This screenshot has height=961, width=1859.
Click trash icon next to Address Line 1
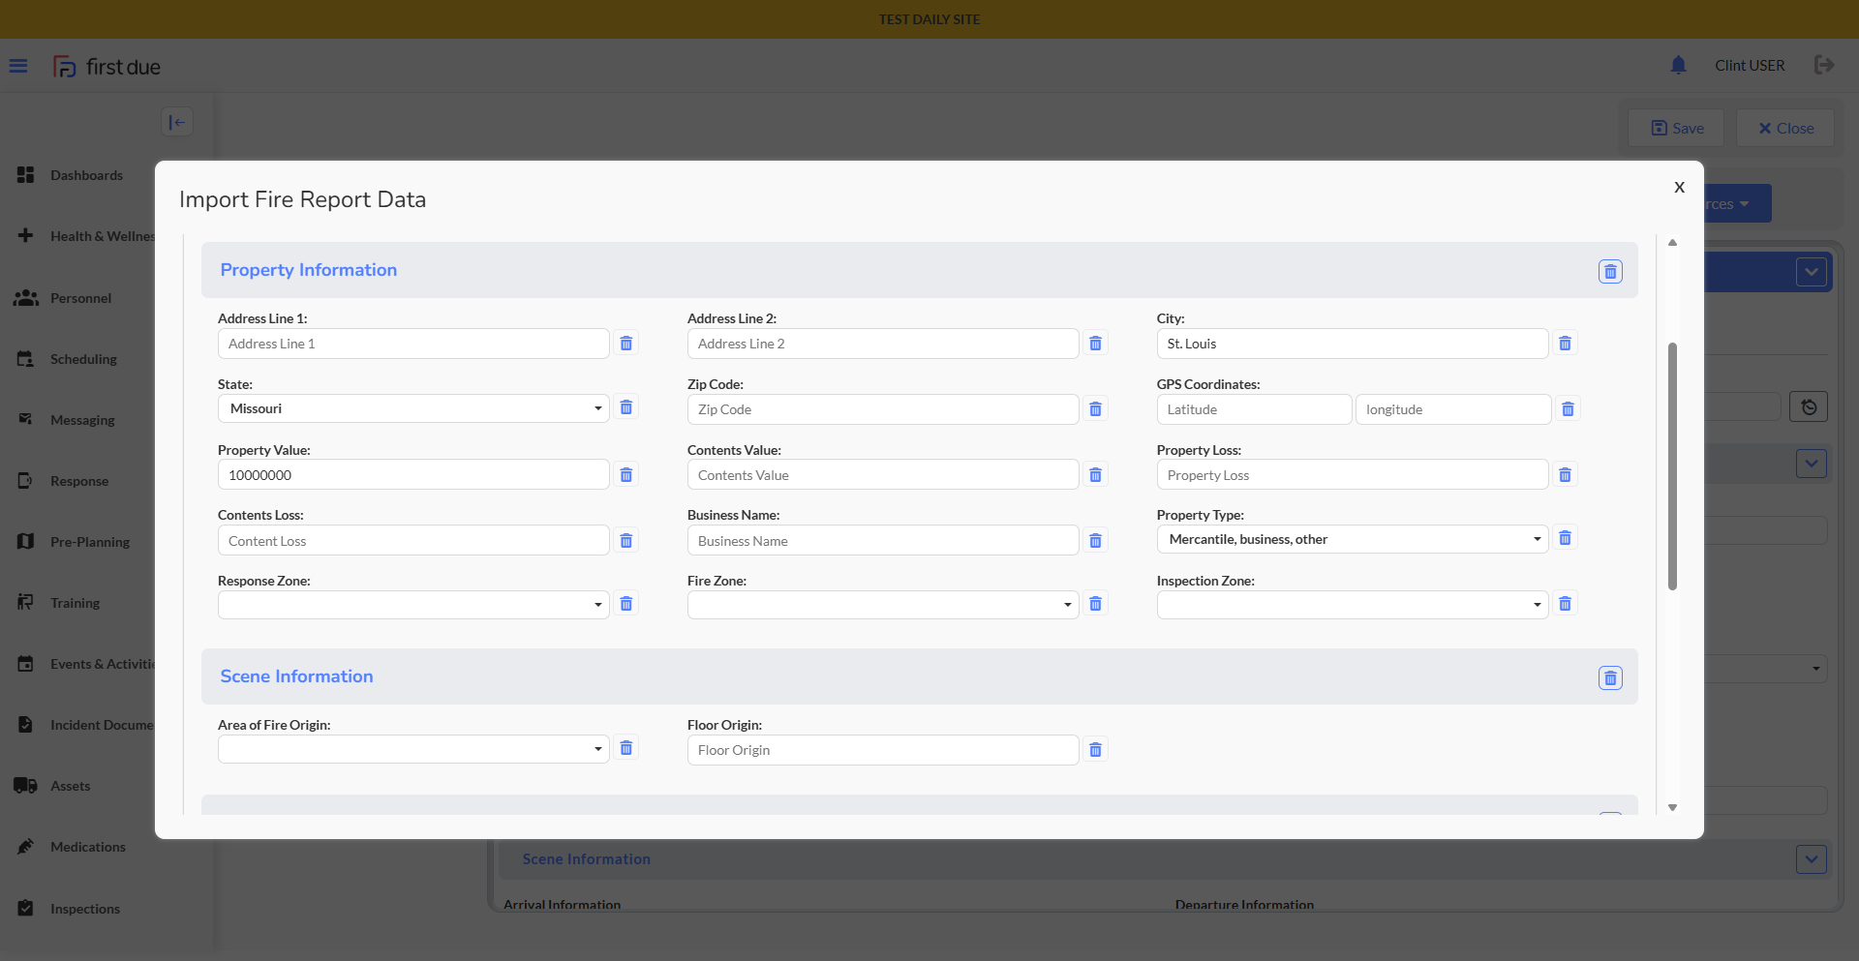point(626,344)
